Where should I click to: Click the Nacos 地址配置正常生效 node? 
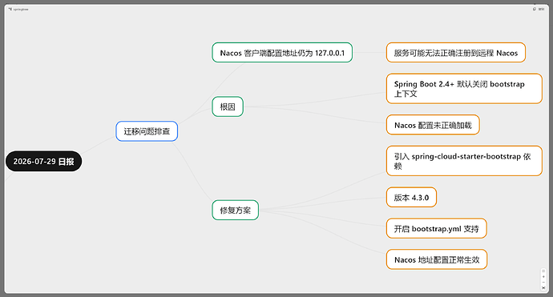pyautogui.click(x=437, y=259)
